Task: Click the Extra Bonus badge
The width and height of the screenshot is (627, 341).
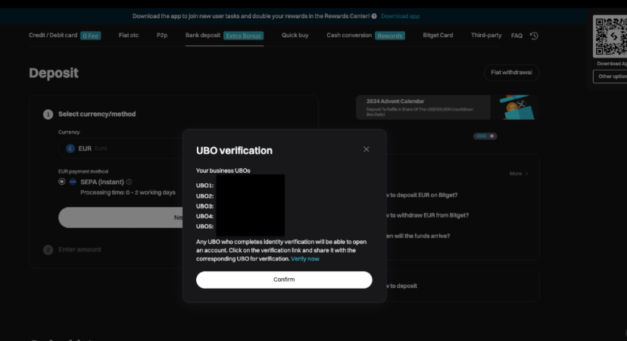Action: click(243, 36)
